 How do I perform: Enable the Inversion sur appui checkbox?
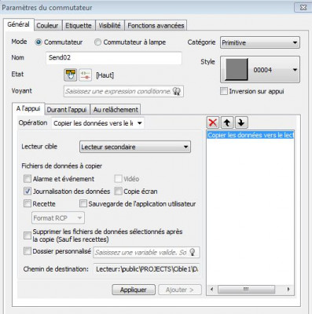pos(224,91)
